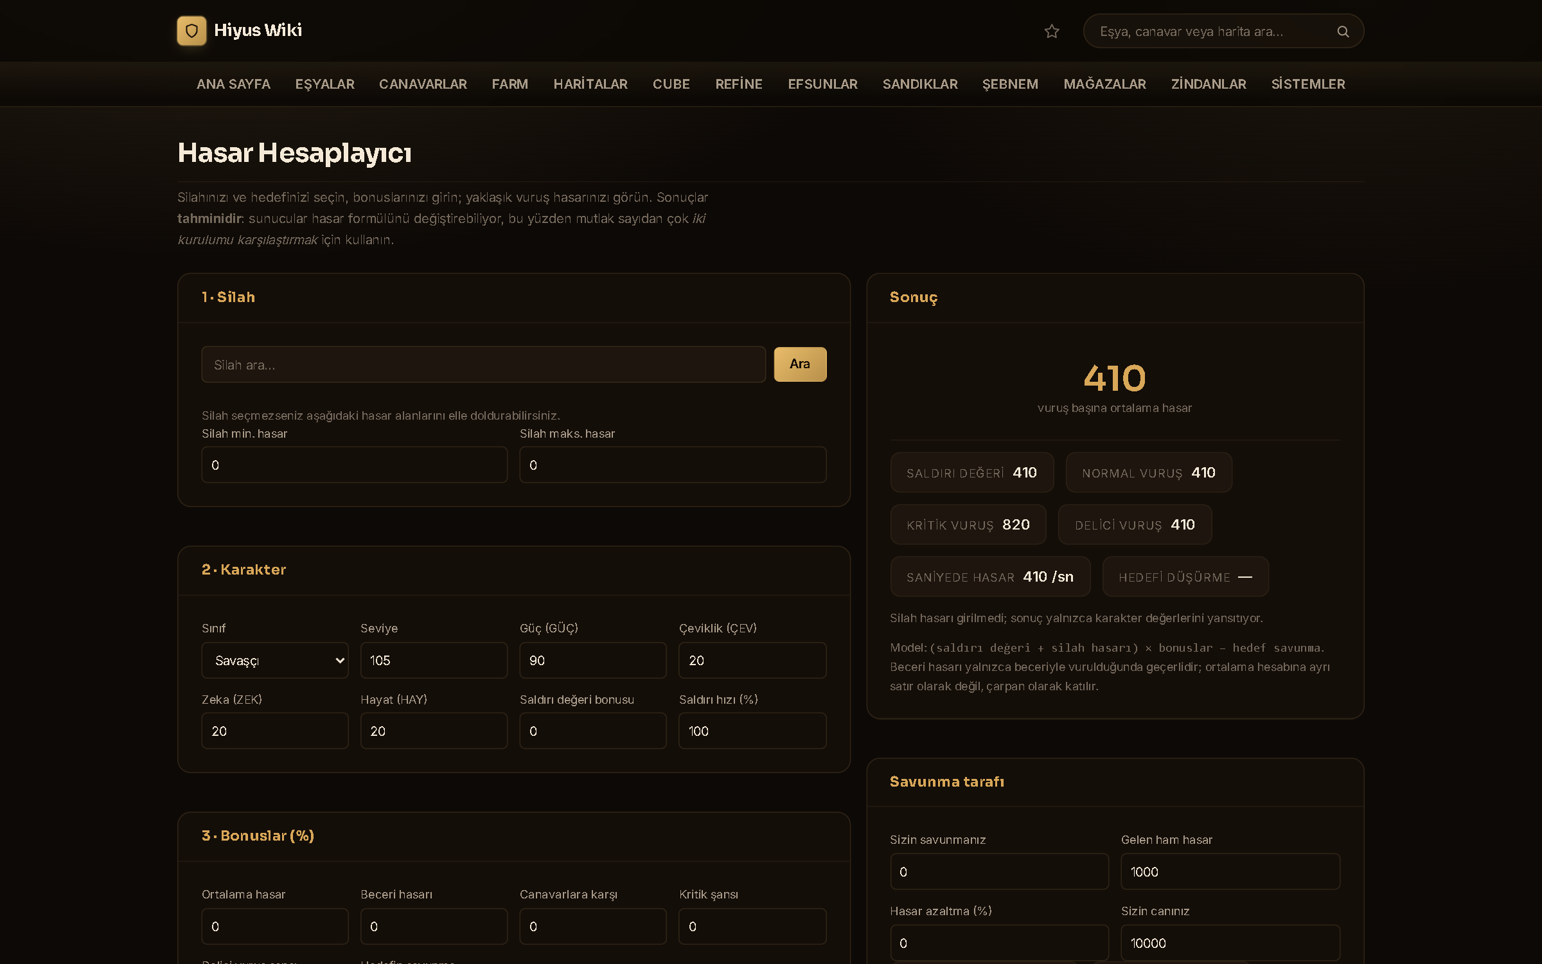Open the SANDIKLAR menu item
Image resolution: width=1542 pixels, height=964 pixels.
[x=920, y=84]
